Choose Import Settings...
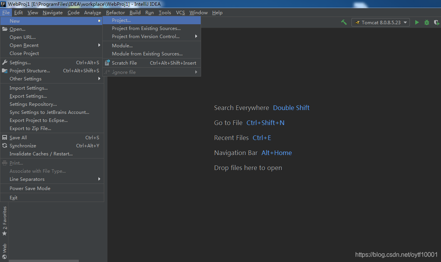The width and height of the screenshot is (441, 262). point(52,88)
